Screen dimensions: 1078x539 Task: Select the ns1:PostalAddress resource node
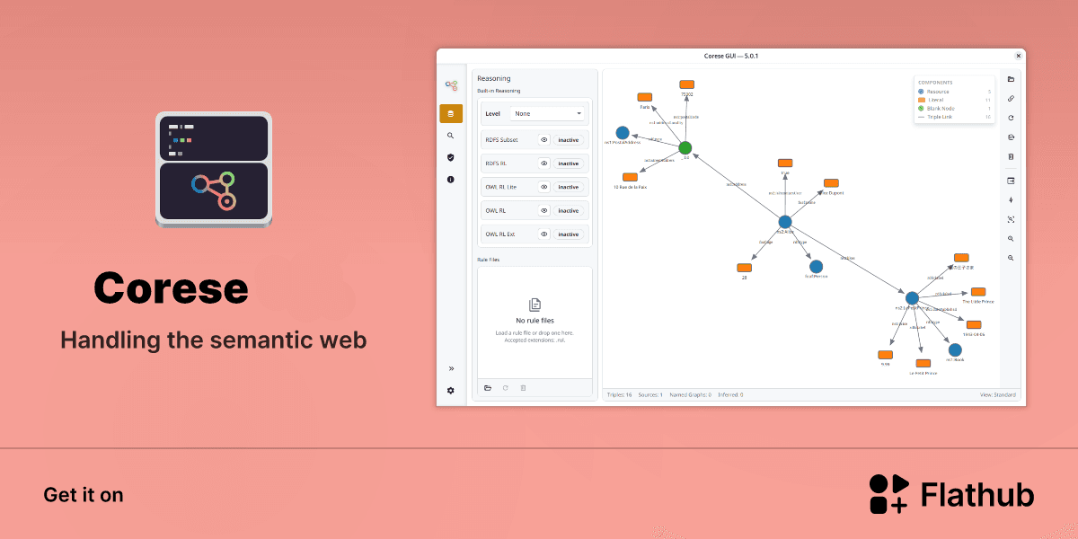pyautogui.click(x=623, y=133)
